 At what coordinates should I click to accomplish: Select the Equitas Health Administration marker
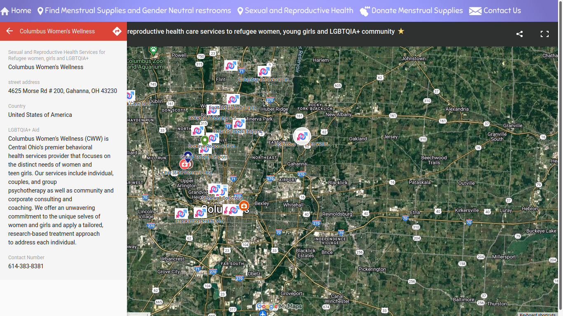pos(233,100)
